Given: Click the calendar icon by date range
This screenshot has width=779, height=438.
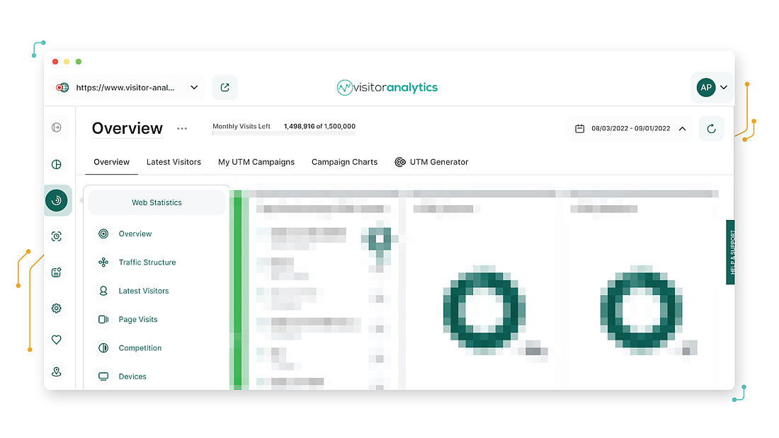Looking at the screenshot, I should 579,129.
